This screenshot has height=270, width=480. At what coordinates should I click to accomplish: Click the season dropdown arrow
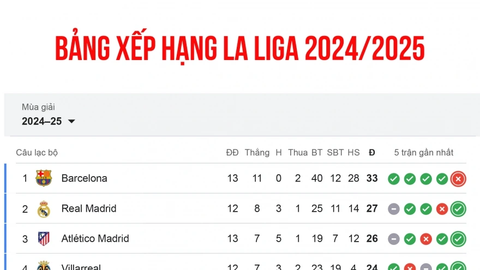coord(71,122)
